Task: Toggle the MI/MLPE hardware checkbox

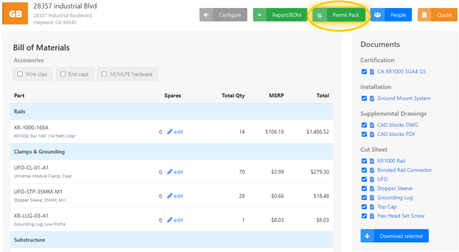Action: (104, 74)
